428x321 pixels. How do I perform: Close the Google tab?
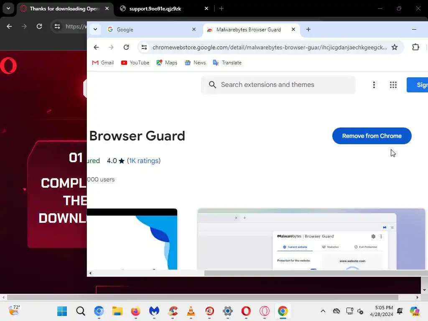[x=194, y=29]
